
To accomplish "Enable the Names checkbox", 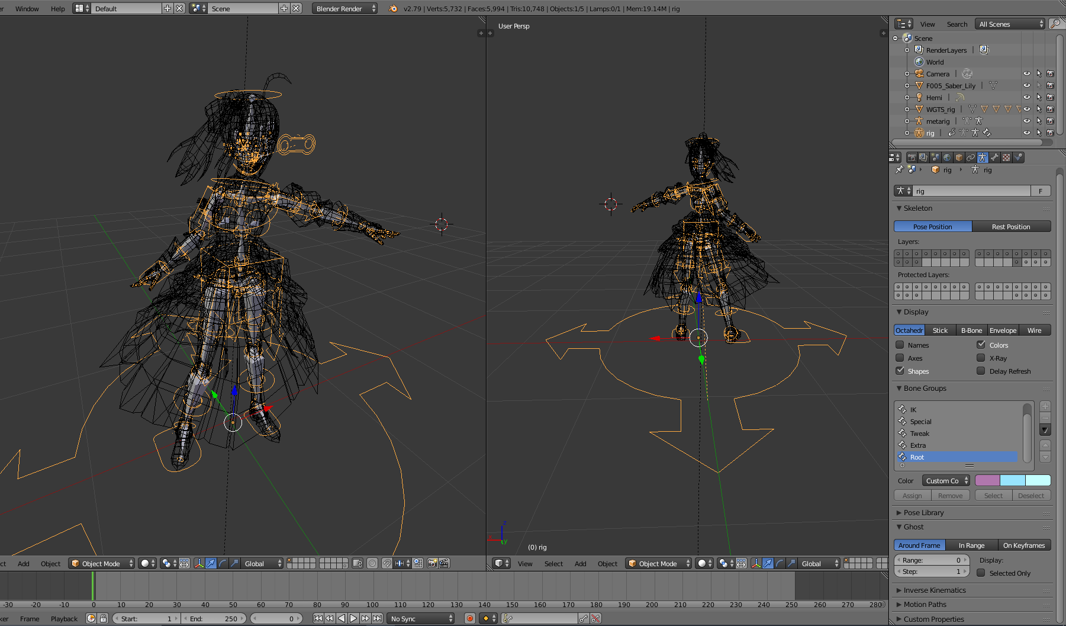I will click(900, 345).
